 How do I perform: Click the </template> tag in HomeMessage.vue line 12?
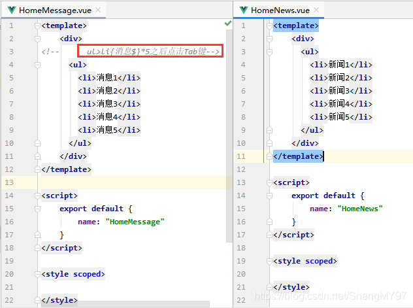[x=67, y=169]
